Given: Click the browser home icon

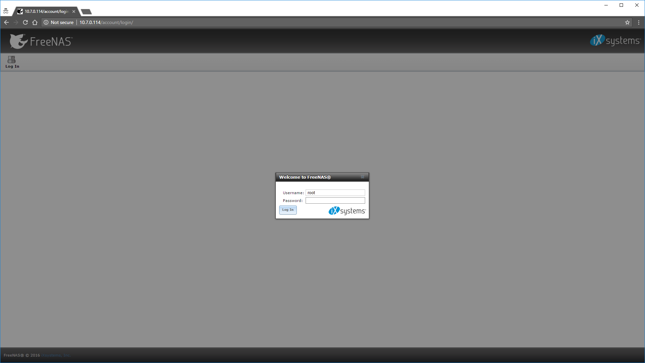Looking at the screenshot, I should (x=35, y=22).
